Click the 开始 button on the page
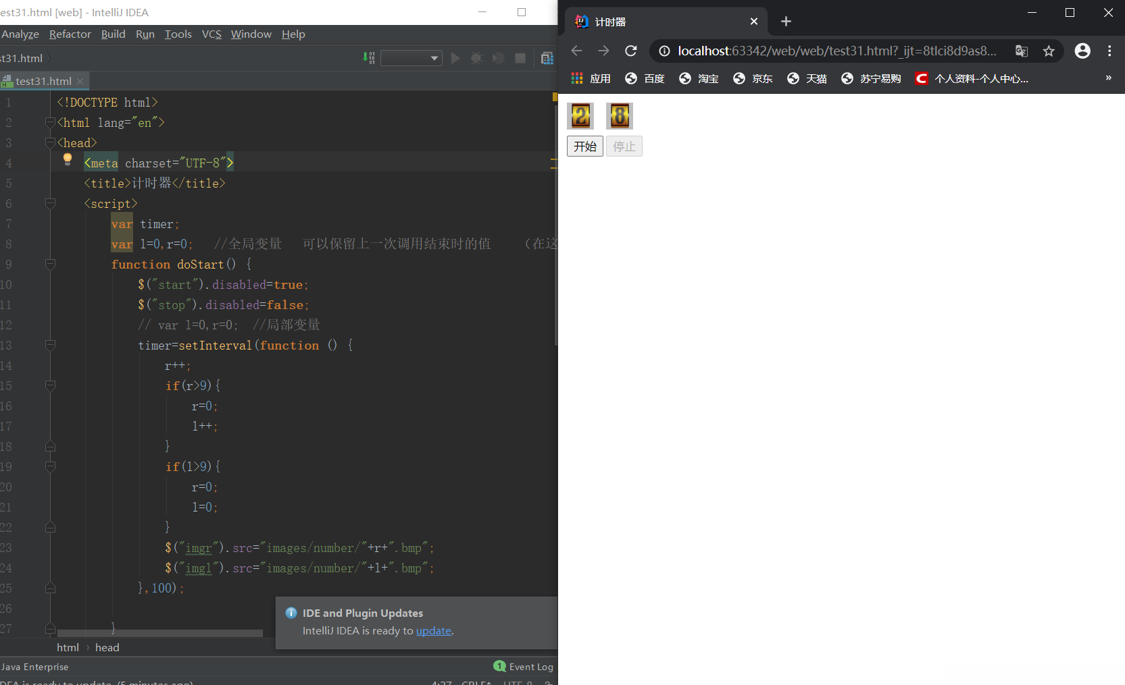 [585, 146]
